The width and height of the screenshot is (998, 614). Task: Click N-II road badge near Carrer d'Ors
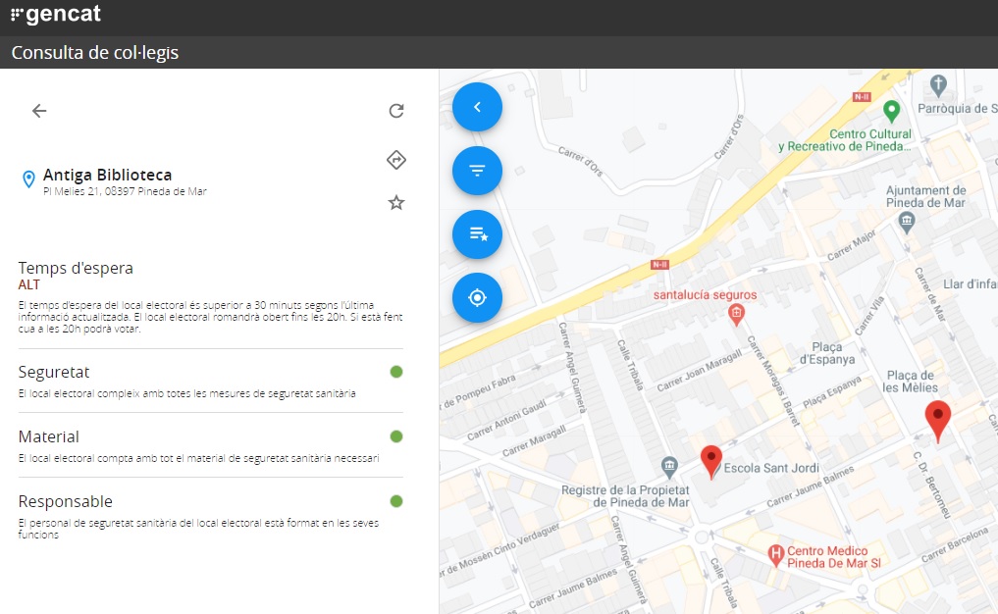(862, 97)
